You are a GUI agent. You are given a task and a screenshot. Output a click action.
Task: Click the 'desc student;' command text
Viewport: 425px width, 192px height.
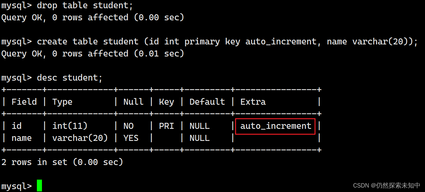[70, 78]
